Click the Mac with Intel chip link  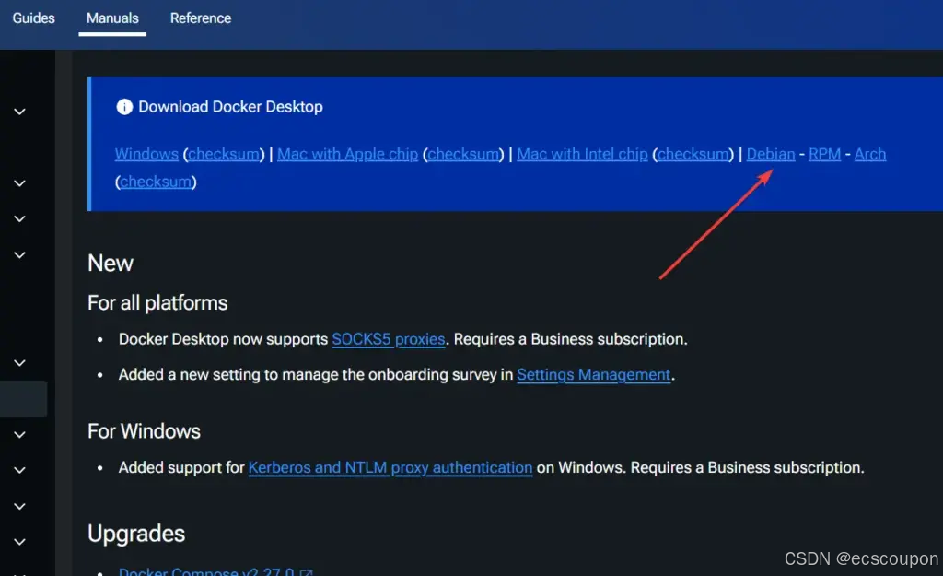click(582, 154)
